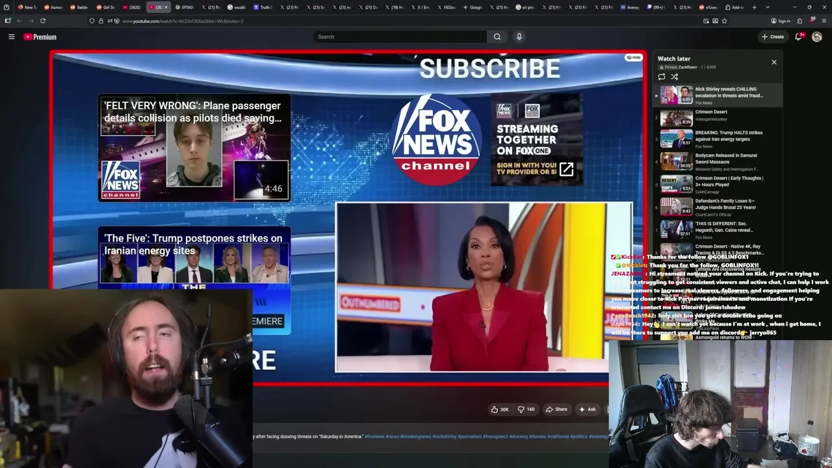
Task: Play Nick Shirley reveals CHILLING playlist video
Action: (x=718, y=95)
